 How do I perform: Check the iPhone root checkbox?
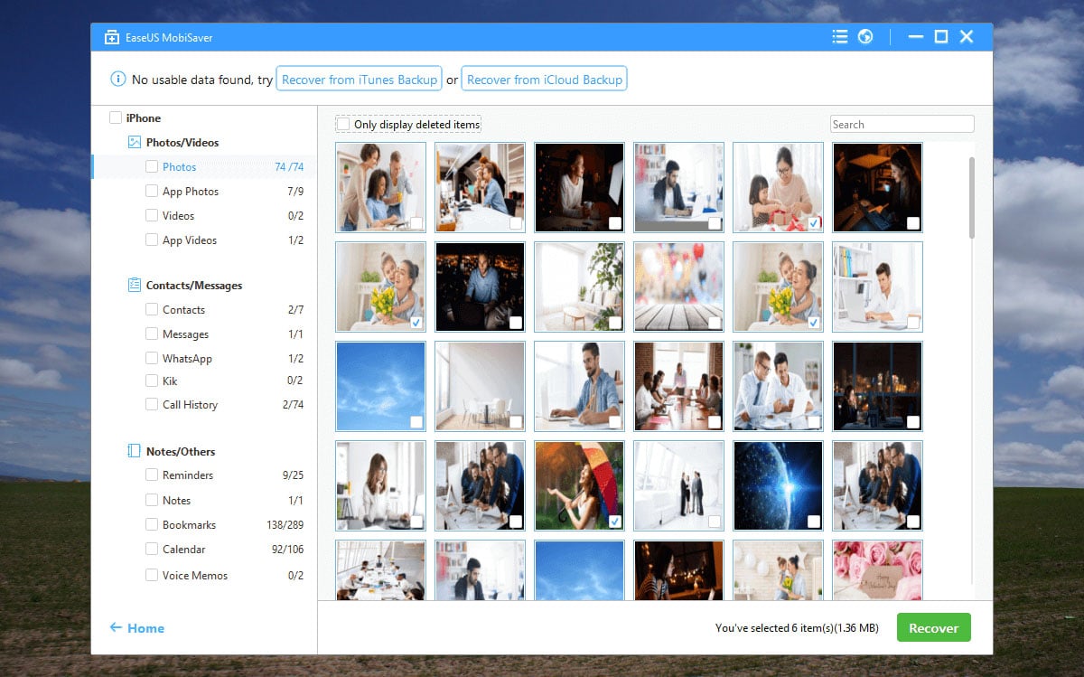[x=115, y=118]
